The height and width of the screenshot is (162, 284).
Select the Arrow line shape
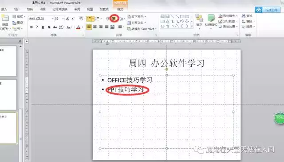(x=177, y=16)
